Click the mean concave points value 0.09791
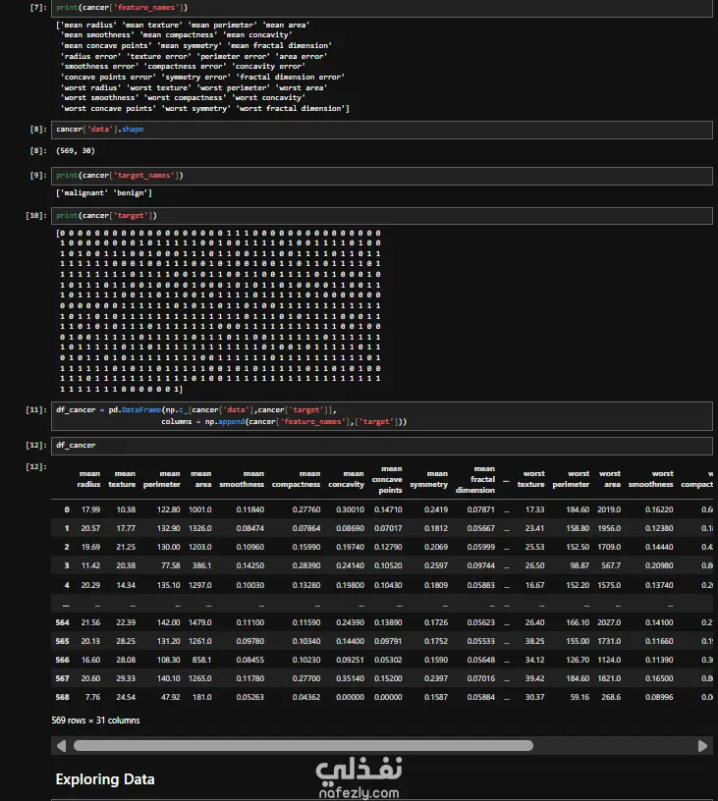Screen dimensions: 718x801 [388, 641]
